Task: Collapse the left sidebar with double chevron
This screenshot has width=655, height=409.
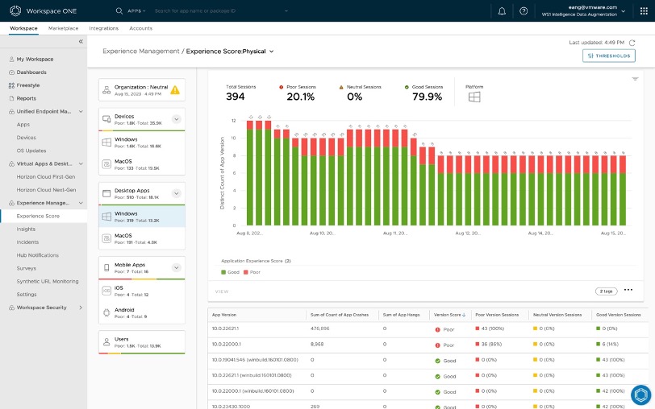Action: [x=81, y=41]
